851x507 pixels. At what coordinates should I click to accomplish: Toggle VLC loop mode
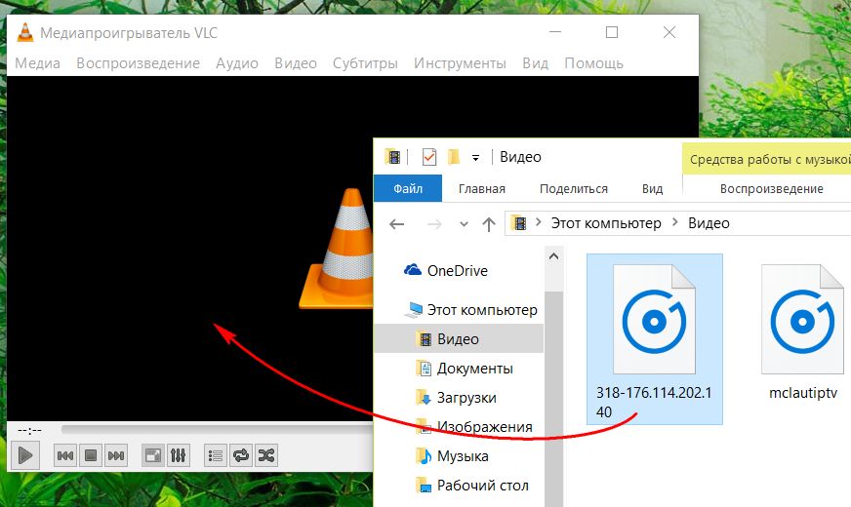[x=241, y=455]
